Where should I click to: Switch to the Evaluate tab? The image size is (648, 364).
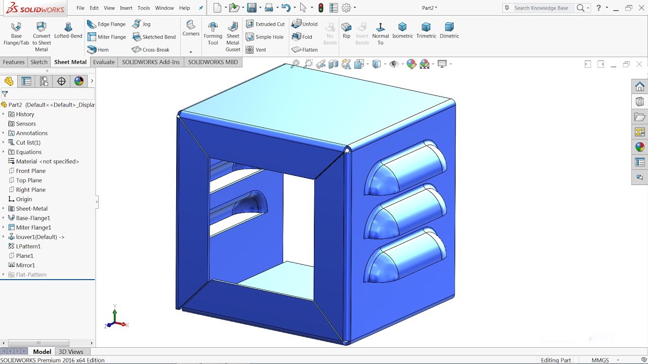pos(104,62)
